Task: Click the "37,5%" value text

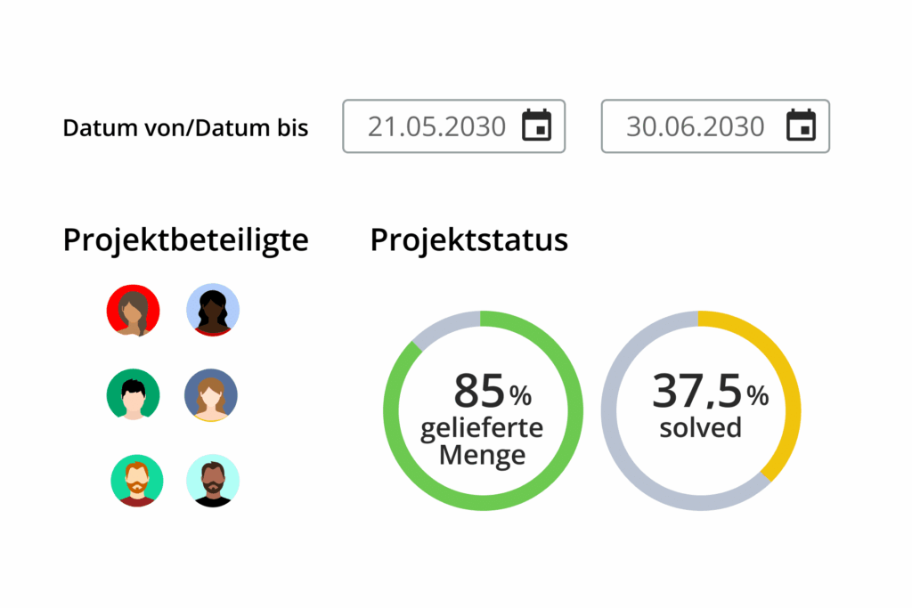Action: tap(709, 392)
